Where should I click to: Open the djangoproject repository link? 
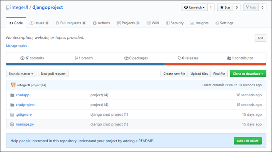point(48,7)
